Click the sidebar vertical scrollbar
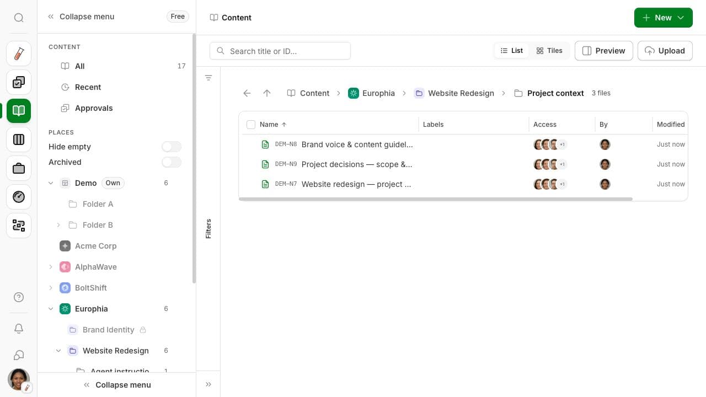Viewport: 706px width, 397px height. click(x=194, y=159)
